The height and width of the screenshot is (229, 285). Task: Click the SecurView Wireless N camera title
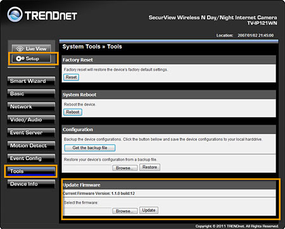pyautogui.click(x=213, y=18)
